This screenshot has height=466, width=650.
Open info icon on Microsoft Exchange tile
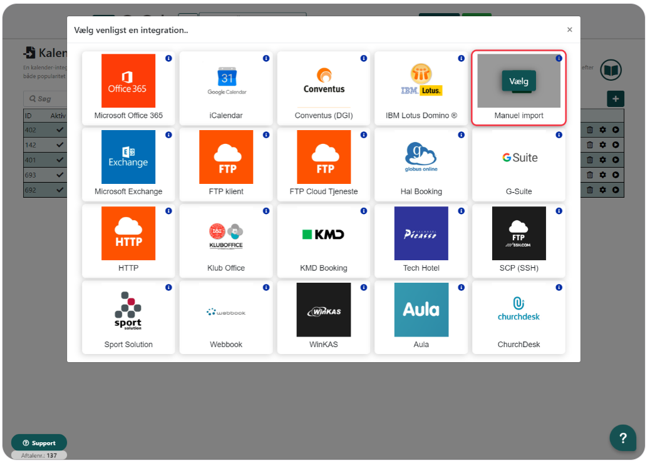pos(168,134)
